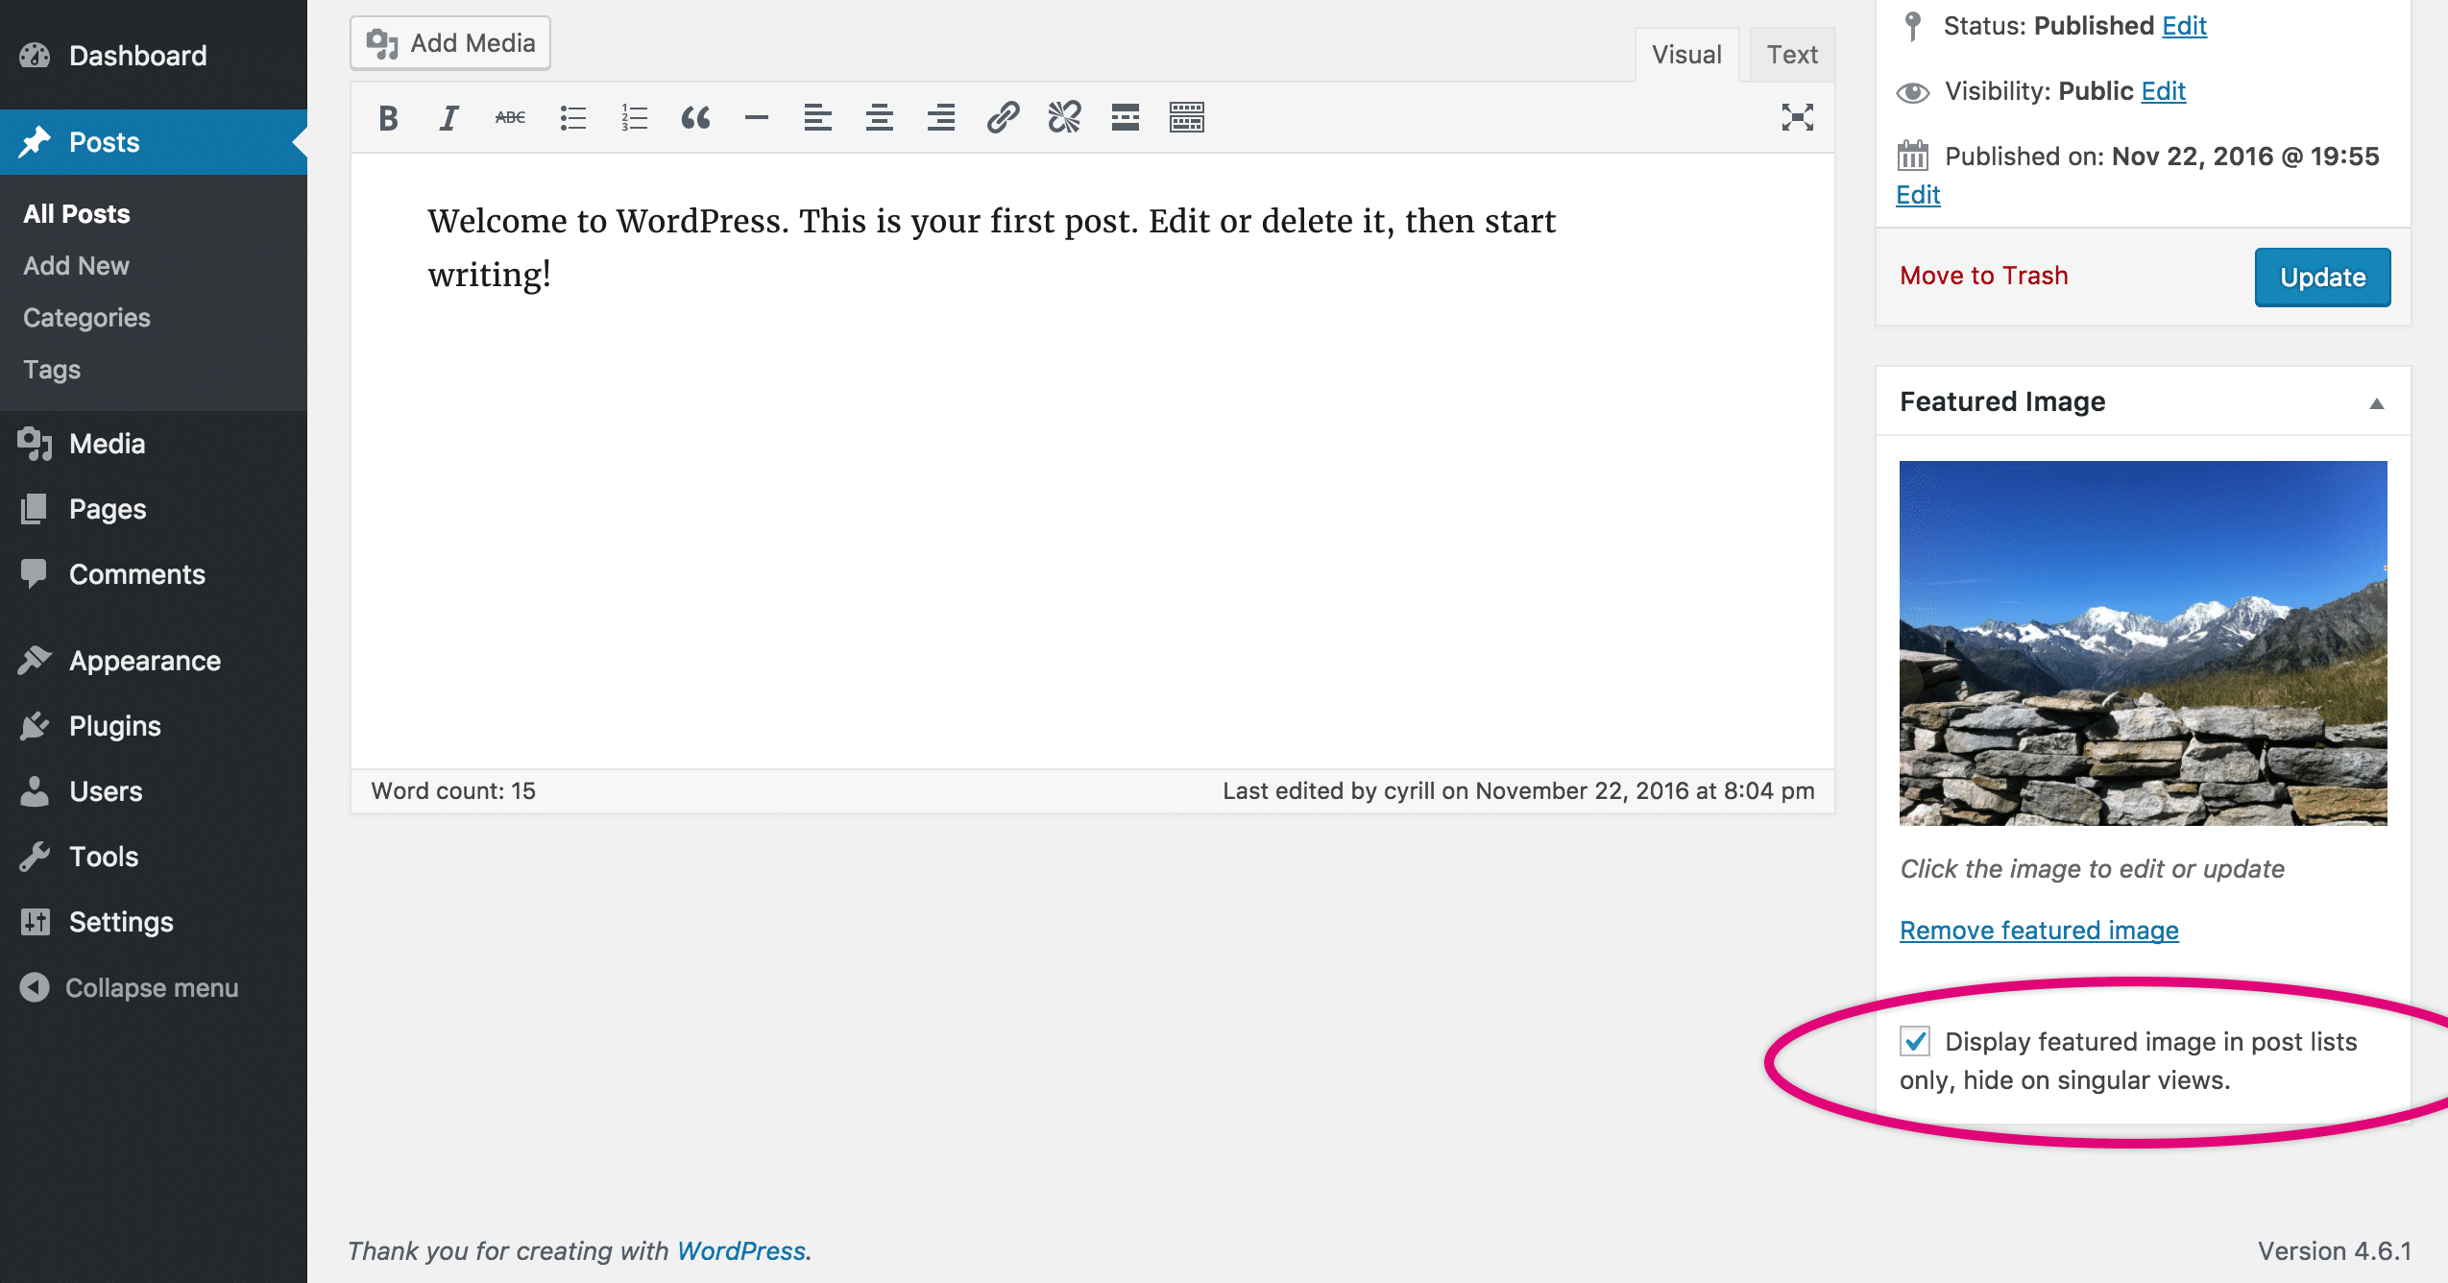The width and height of the screenshot is (2448, 1283).
Task: Apply italic formatting to text
Action: (x=448, y=118)
